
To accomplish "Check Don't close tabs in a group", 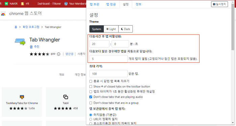I will pos(91,103).
